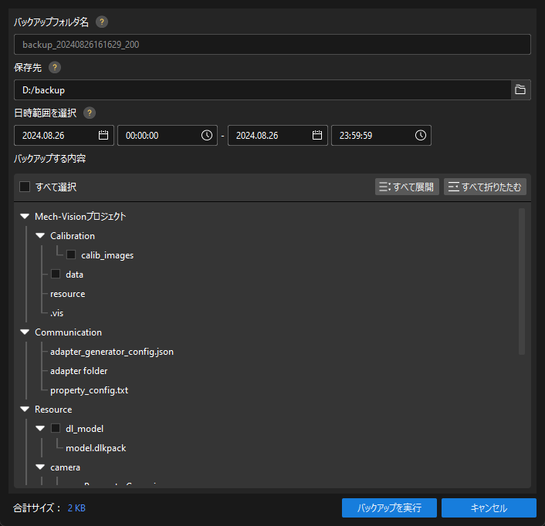Click help icon beside バックアップフォルダ名
Viewport: 545px width, 526px height.
pyautogui.click(x=102, y=22)
